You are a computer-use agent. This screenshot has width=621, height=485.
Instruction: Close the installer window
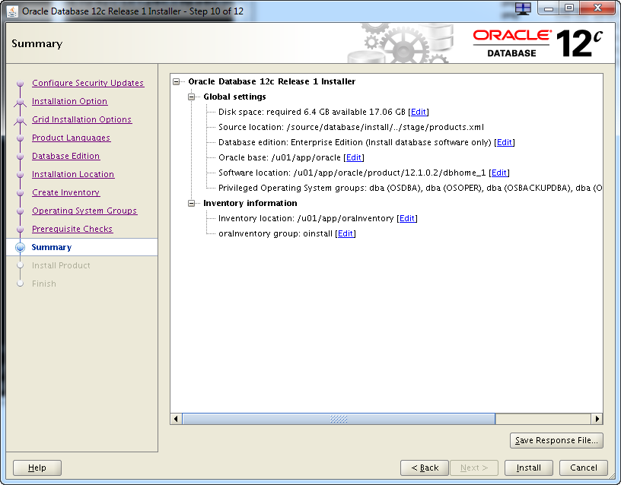coord(597,8)
